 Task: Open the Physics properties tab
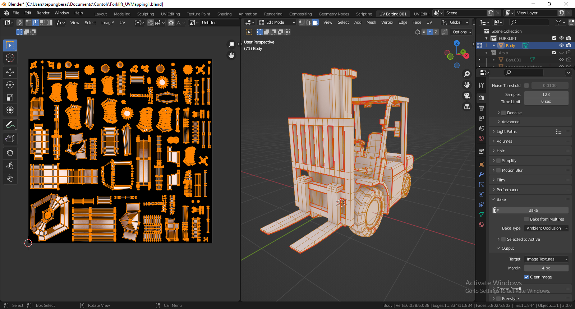tap(481, 194)
